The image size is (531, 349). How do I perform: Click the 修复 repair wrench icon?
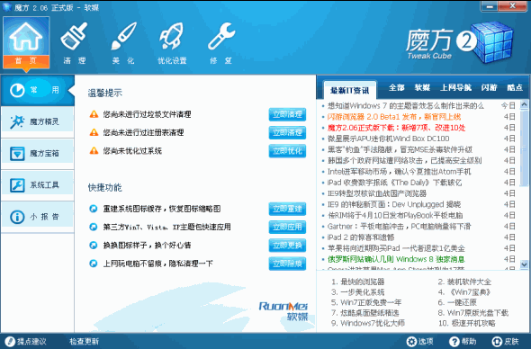(221, 36)
